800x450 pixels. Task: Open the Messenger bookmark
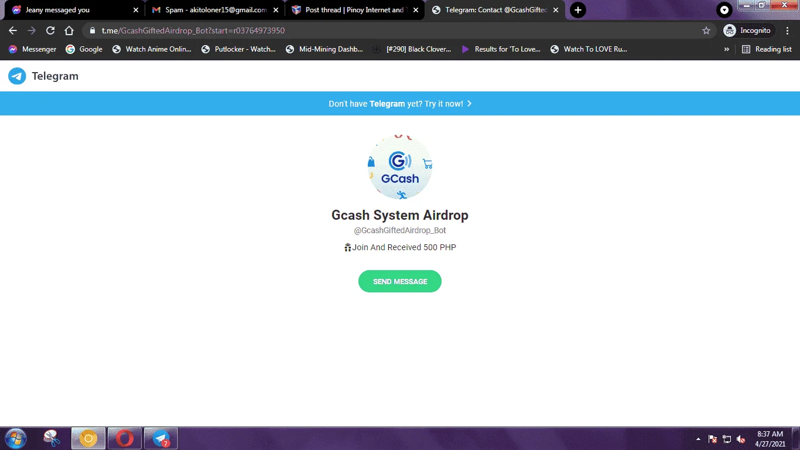(32, 49)
